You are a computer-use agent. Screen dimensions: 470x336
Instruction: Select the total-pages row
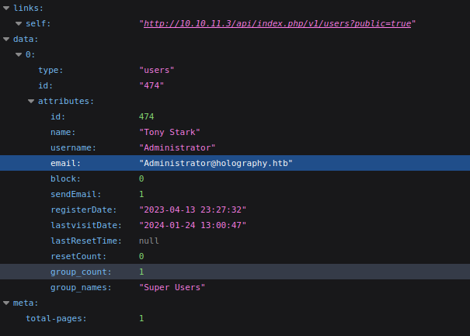point(235,318)
